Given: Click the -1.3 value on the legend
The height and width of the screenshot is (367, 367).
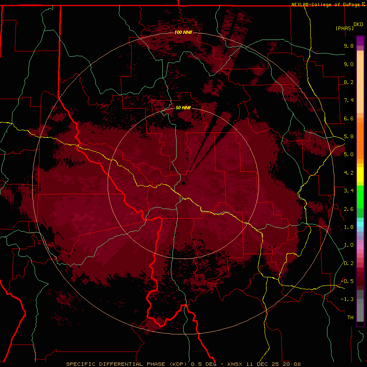Looking at the screenshot, I should click(347, 300).
